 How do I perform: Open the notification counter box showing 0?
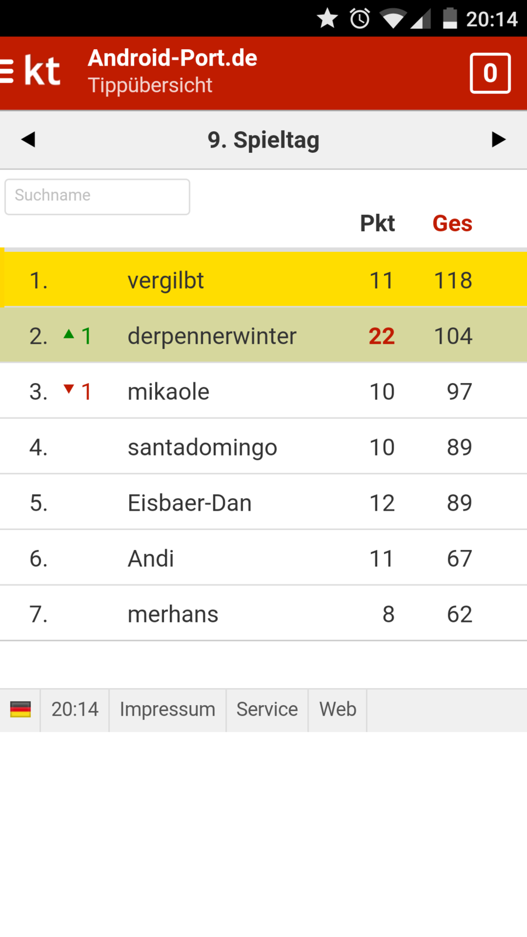click(490, 73)
